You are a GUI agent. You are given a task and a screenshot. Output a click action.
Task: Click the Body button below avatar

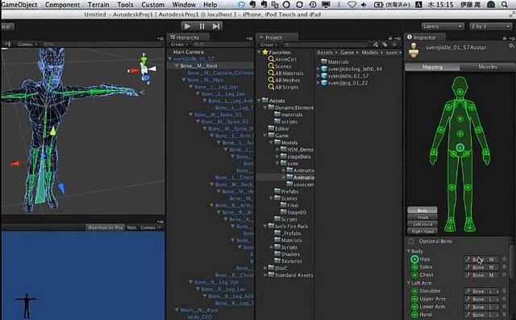click(422, 210)
